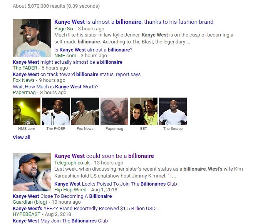
Task: Select the large thumbnail beside the Page Six story
Action: click(x=32, y=38)
